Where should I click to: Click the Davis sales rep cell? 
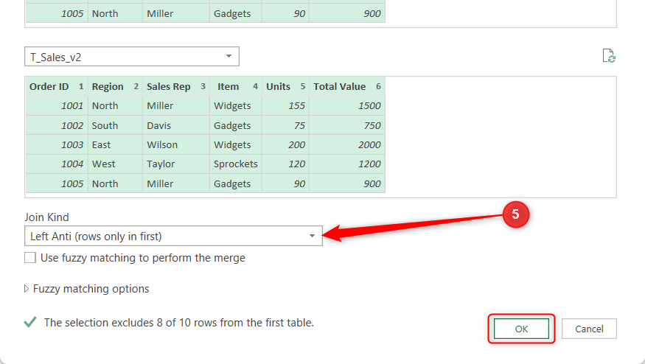(x=176, y=125)
